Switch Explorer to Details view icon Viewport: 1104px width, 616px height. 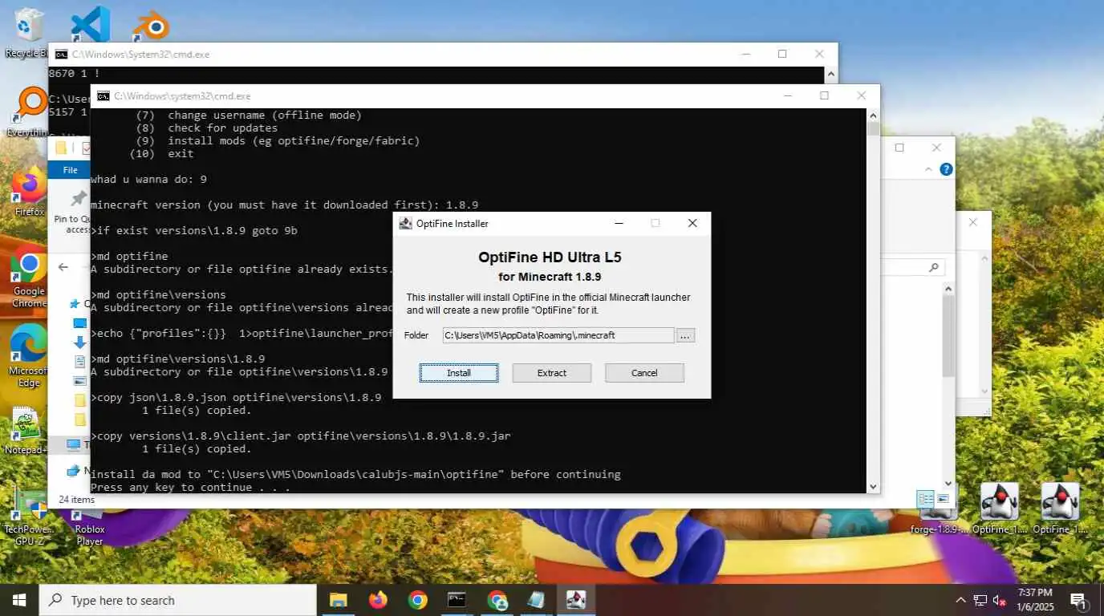tap(926, 499)
